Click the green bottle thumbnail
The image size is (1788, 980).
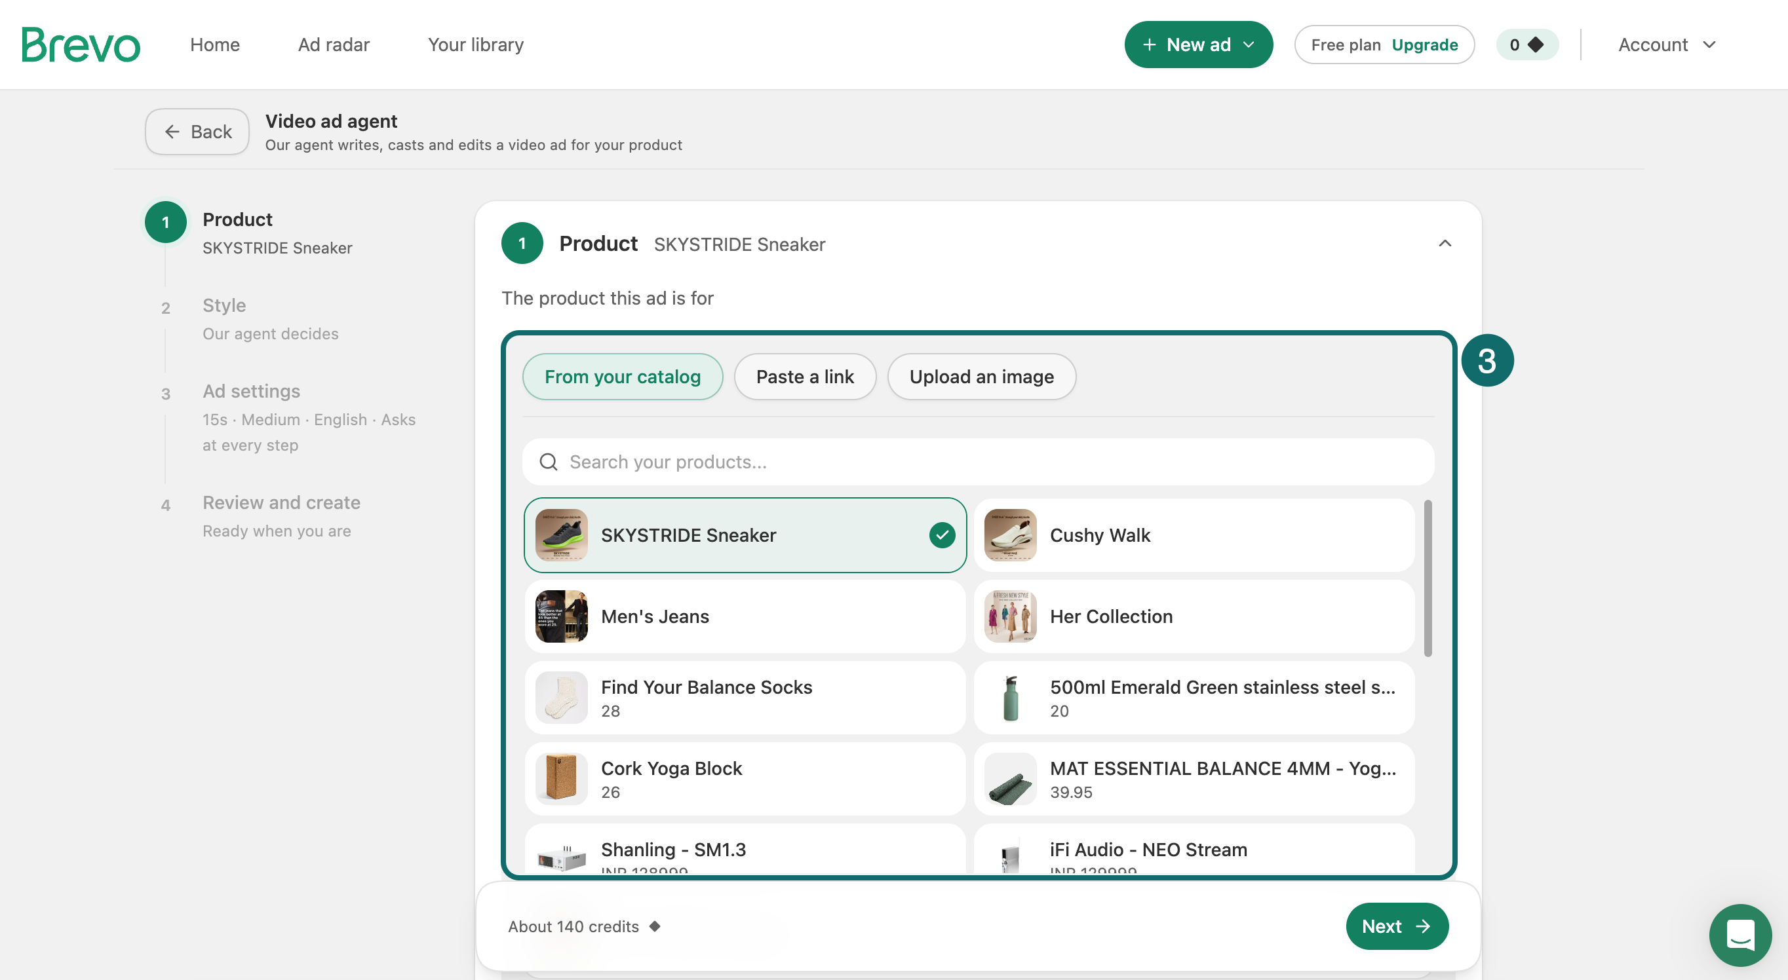tap(1010, 697)
